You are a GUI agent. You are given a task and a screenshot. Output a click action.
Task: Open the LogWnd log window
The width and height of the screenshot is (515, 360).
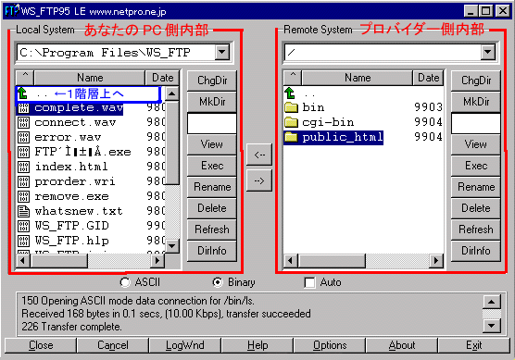[x=185, y=345]
